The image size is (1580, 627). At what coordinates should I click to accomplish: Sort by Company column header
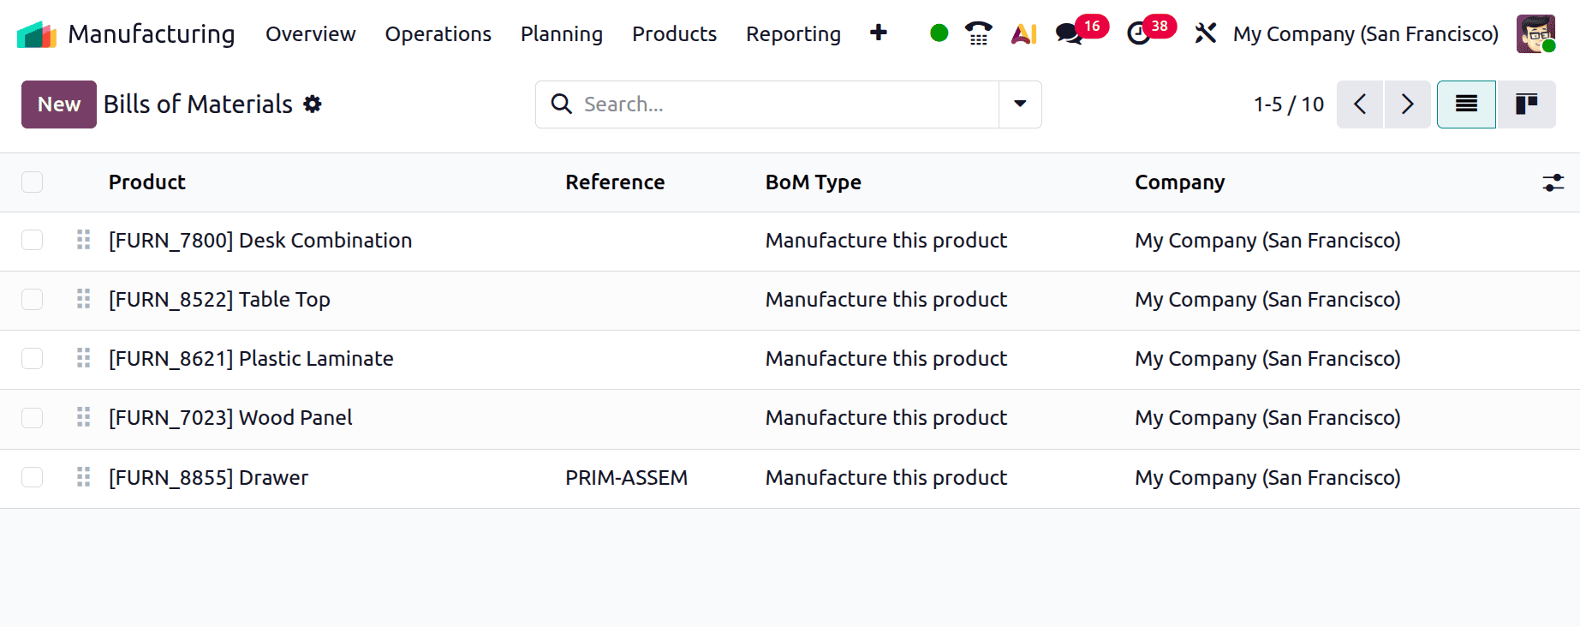[x=1180, y=182]
